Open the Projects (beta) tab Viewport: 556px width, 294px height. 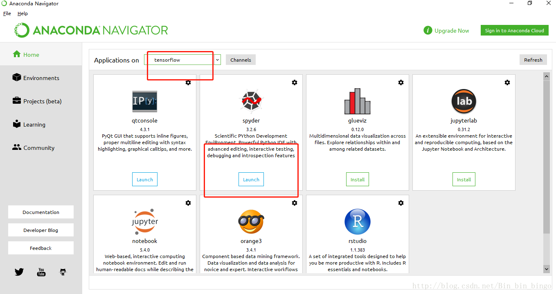(x=41, y=101)
